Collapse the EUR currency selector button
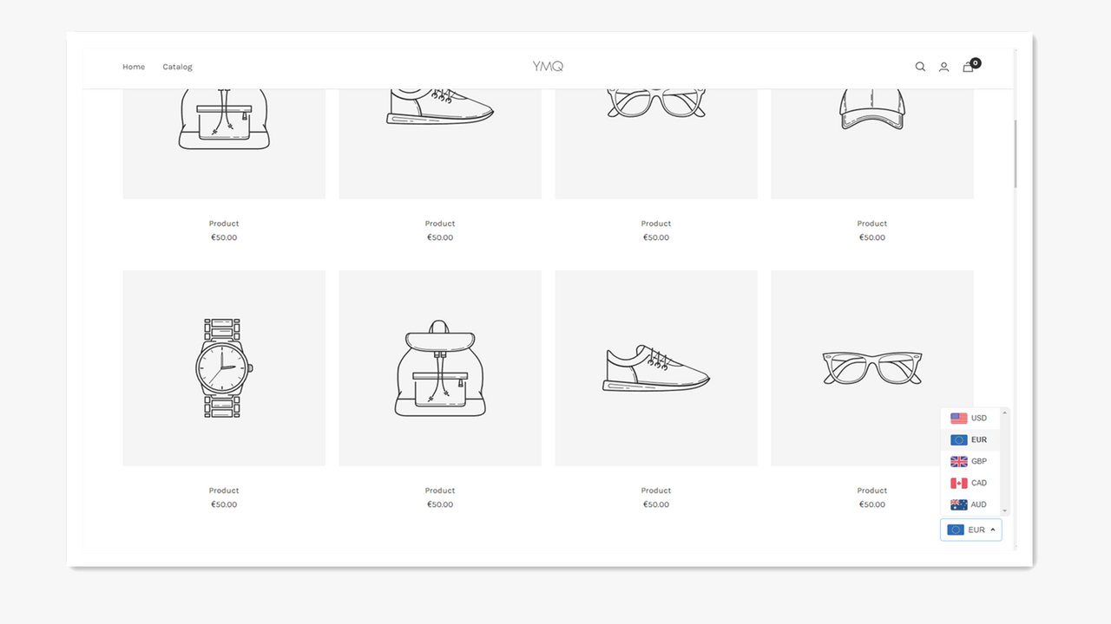This screenshot has width=1111, height=624. click(970, 530)
